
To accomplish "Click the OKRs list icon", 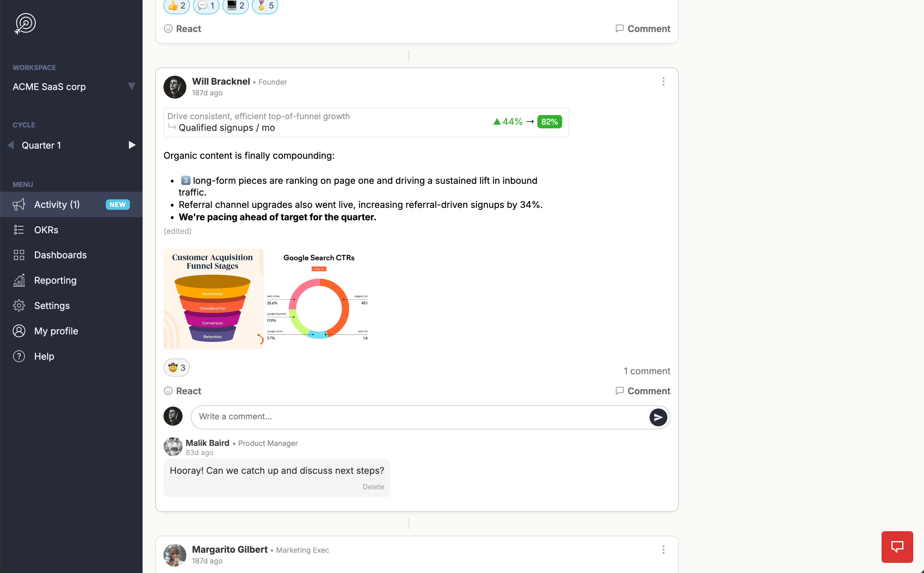I will coord(19,230).
